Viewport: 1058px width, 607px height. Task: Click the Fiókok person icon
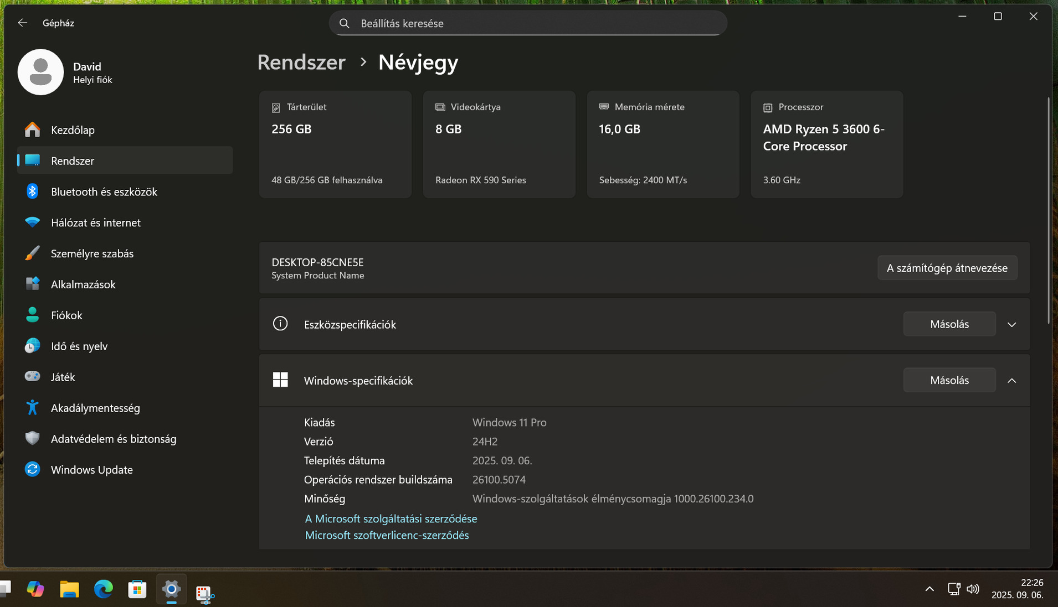(x=32, y=315)
